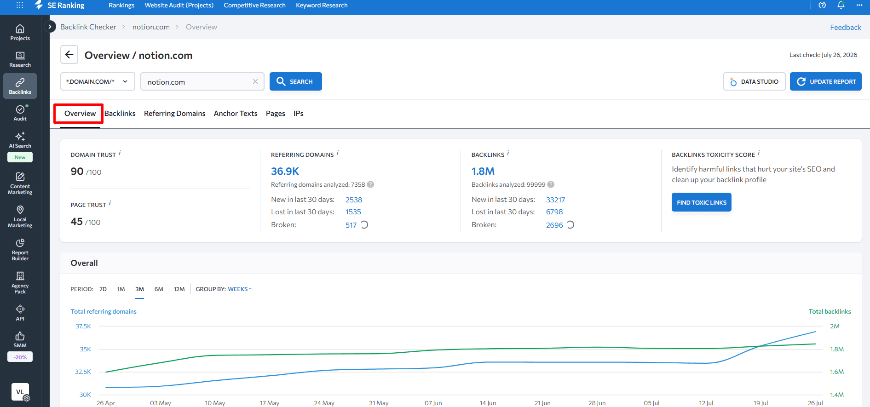Open Website Audit (Projects) top menu
This screenshot has width=870, height=407.
179,5
